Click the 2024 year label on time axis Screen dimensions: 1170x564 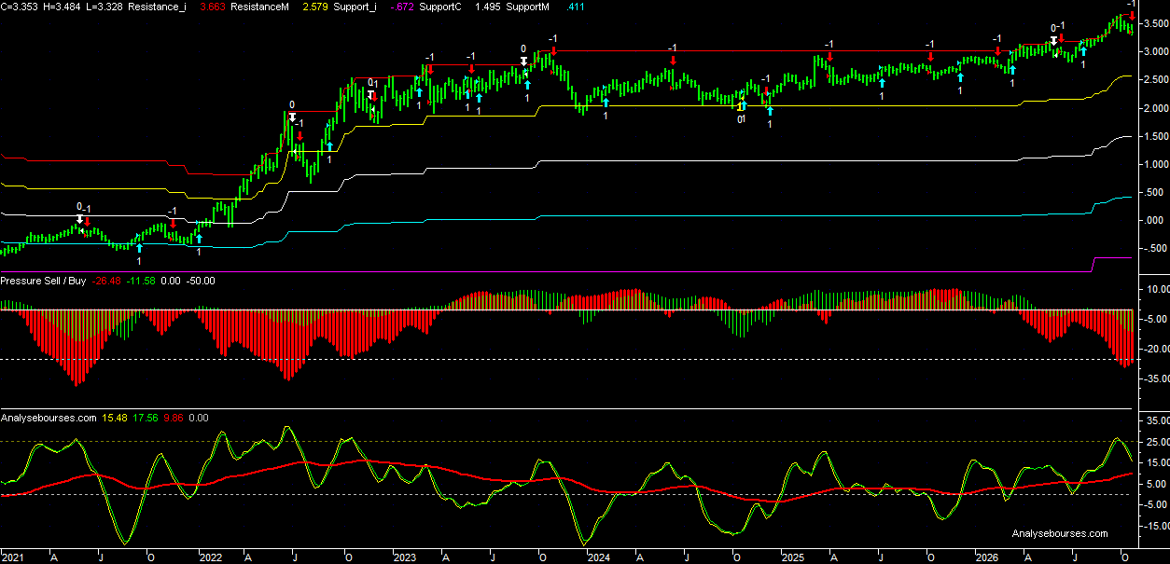pyautogui.click(x=598, y=557)
